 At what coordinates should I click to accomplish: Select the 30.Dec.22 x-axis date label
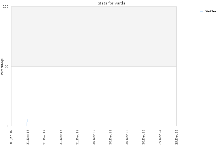point(127,137)
